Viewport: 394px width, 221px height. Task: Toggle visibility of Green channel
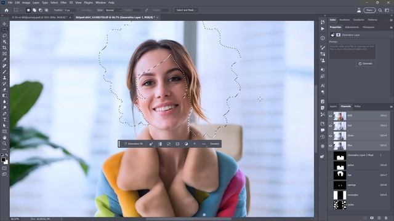331,136
